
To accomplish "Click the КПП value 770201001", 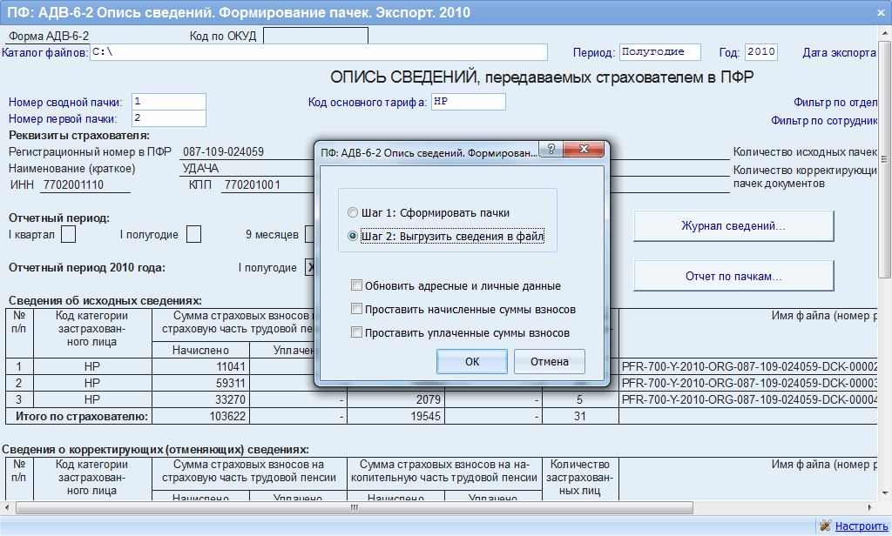I will (252, 184).
